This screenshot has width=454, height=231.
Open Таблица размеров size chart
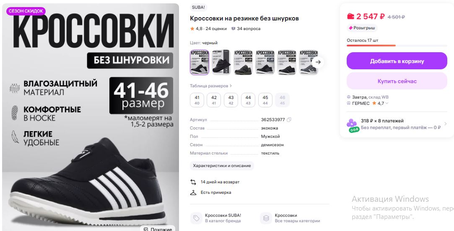click(211, 86)
